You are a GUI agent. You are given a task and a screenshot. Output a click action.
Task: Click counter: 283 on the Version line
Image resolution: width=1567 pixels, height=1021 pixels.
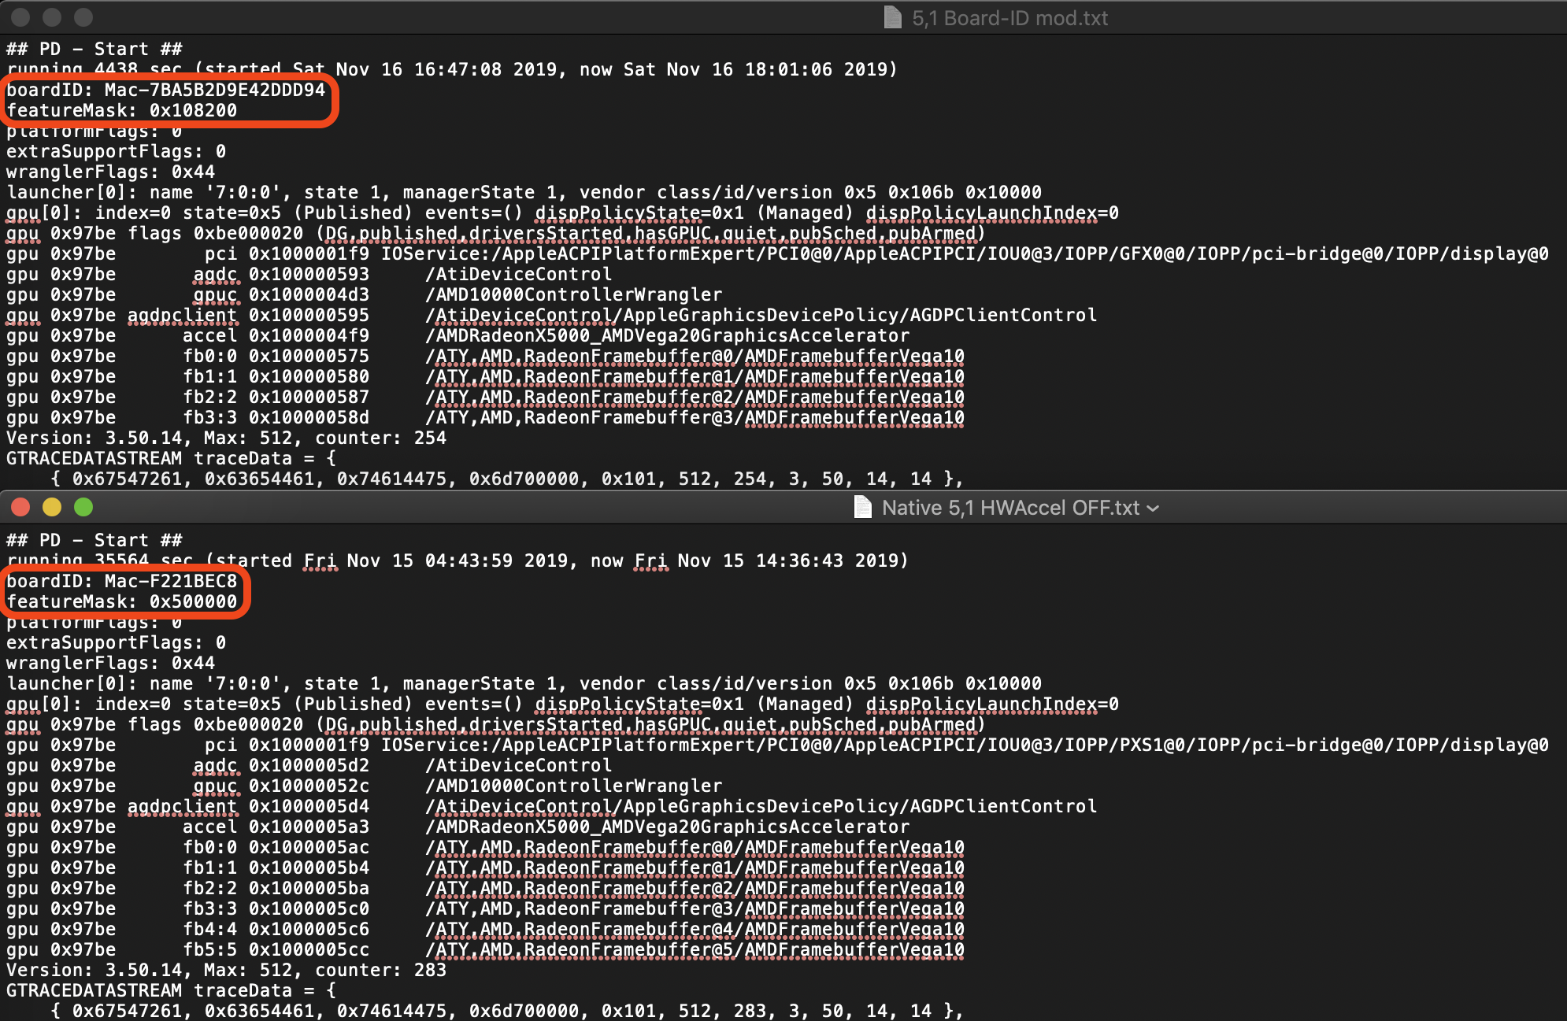(380, 970)
